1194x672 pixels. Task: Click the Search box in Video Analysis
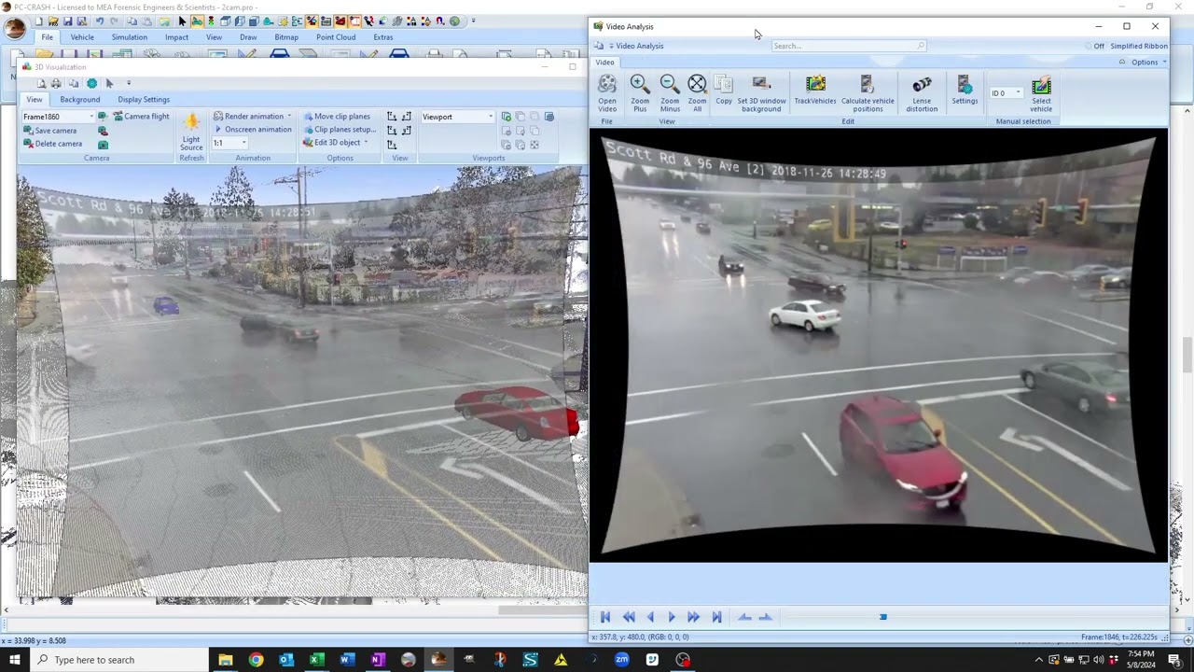coord(849,46)
